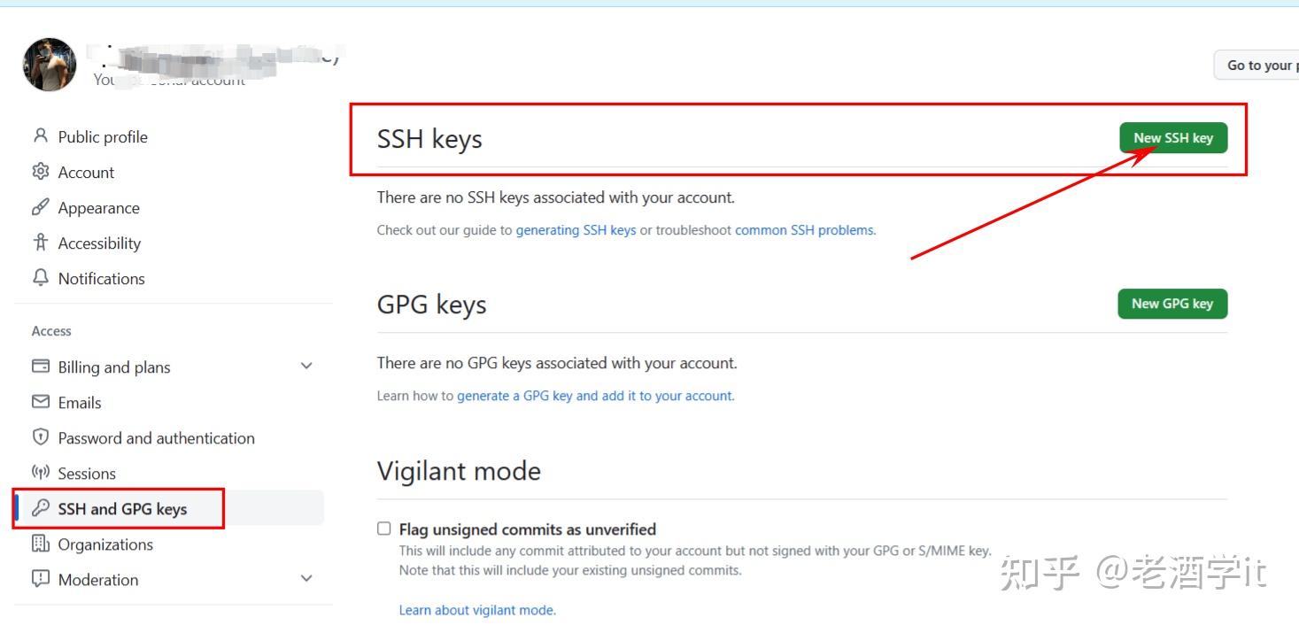Open the generating SSH keys guide link
The width and height of the screenshot is (1299, 625).
point(576,230)
